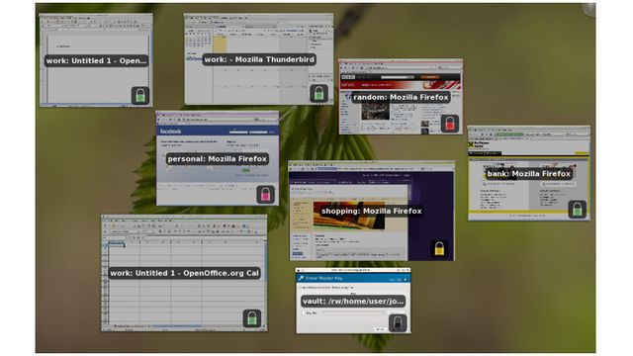Image resolution: width=633 pixels, height=356 pixels.
Task: Click the 'bank: Mozilla Firefox' label
Action: pyautogui.click(x=529, y=174)
